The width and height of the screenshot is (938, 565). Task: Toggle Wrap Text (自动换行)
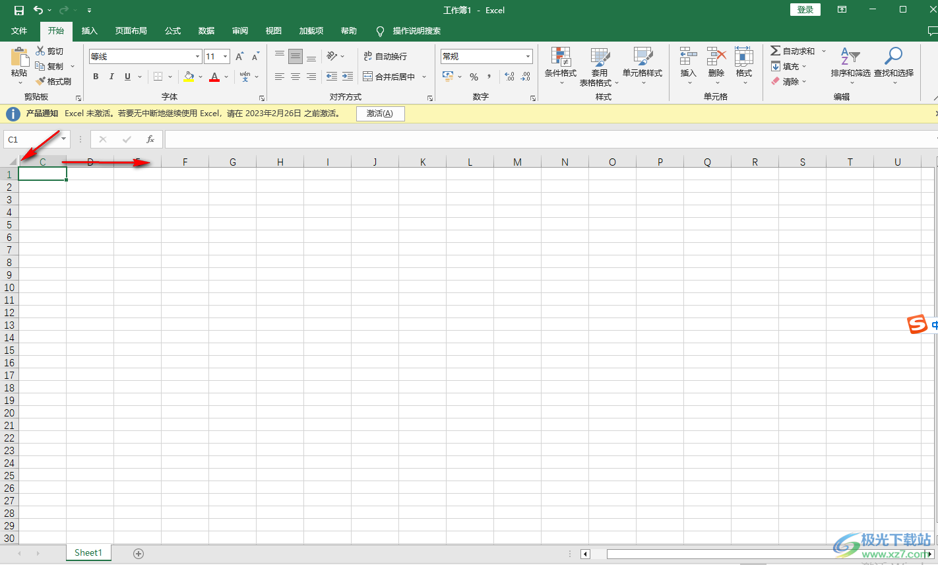(385, 57)
